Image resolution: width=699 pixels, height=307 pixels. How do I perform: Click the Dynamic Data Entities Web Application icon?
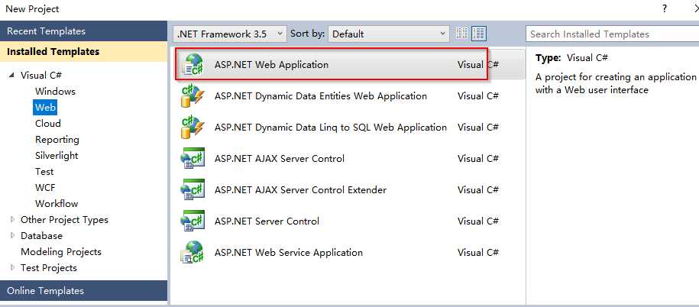pos(193,95)
